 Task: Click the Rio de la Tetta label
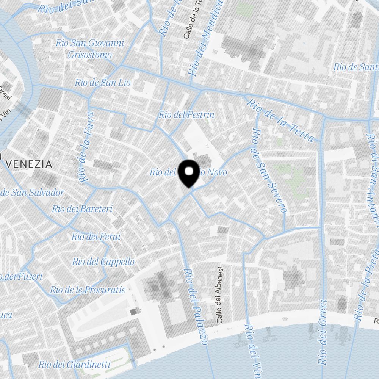click(x=280, y=121)
